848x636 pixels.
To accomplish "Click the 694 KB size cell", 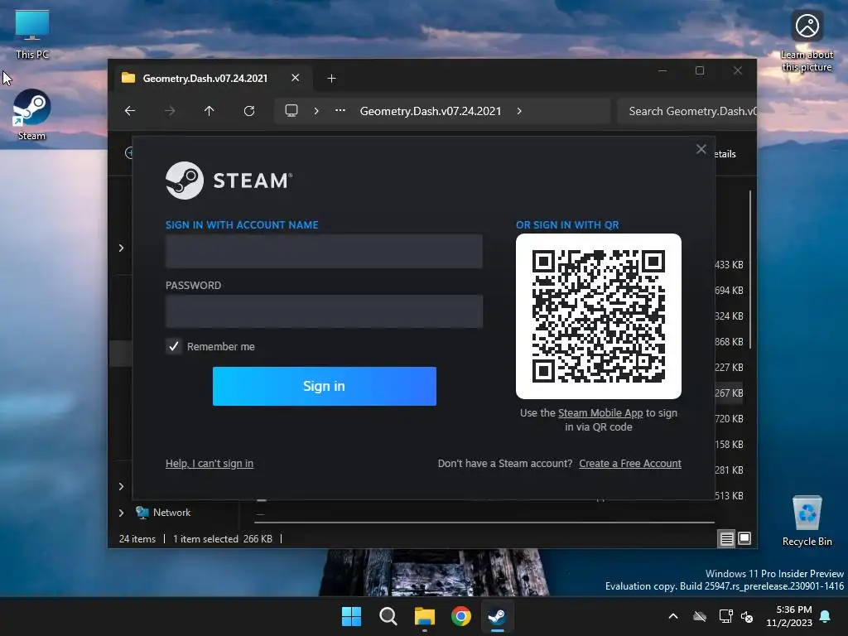I will point(729,291).
